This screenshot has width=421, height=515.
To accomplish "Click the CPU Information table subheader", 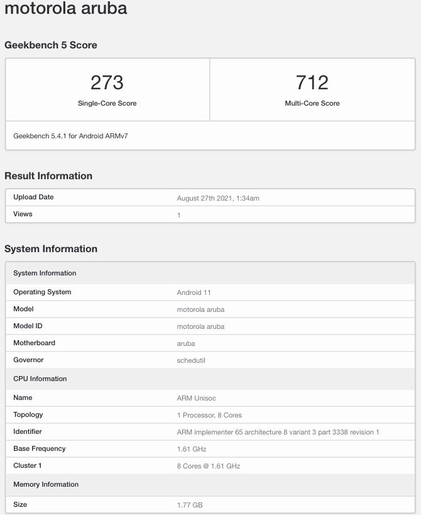I will point(40,379).
